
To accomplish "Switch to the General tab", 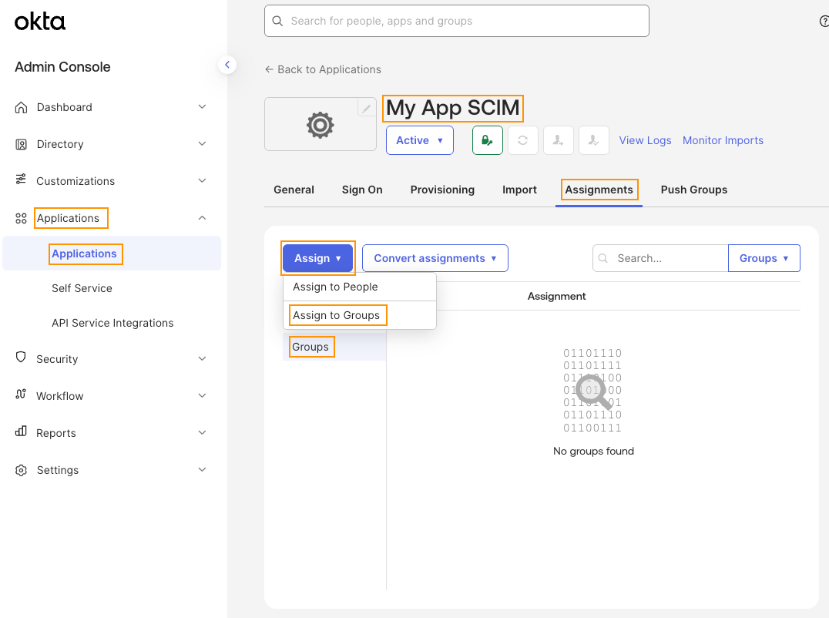I will [x=294, y=190].
